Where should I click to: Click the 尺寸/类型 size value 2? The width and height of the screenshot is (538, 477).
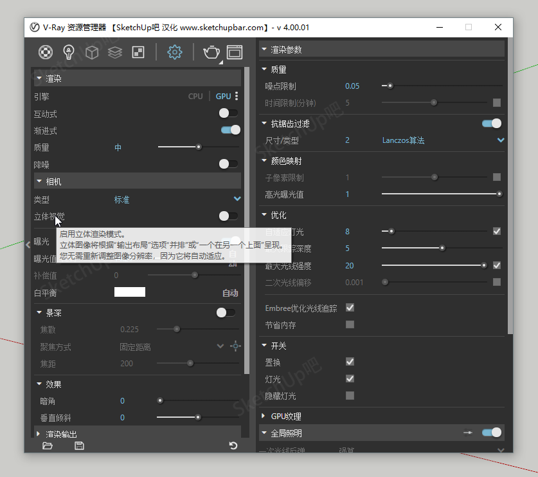click(x=347, y=140)
